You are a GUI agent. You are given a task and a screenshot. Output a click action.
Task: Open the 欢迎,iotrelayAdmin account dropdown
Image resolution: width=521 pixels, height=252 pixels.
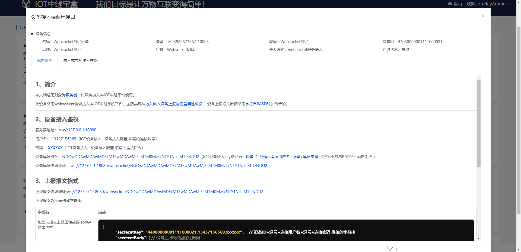point(486,4)
